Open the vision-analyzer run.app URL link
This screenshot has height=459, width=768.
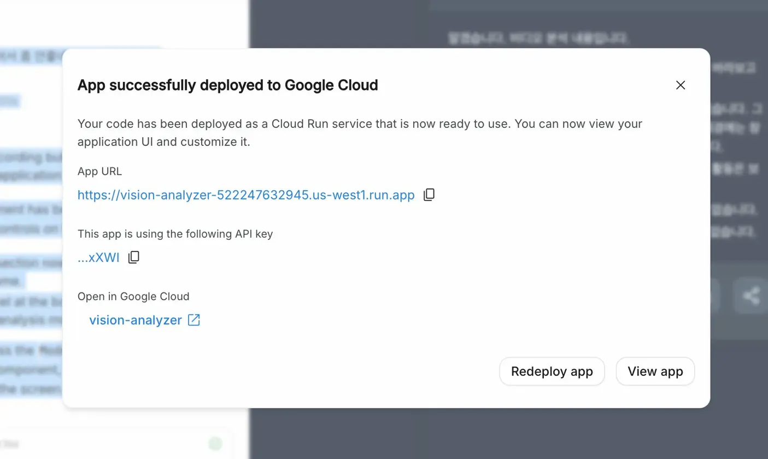pyautogui.click(x=246, y=195)
